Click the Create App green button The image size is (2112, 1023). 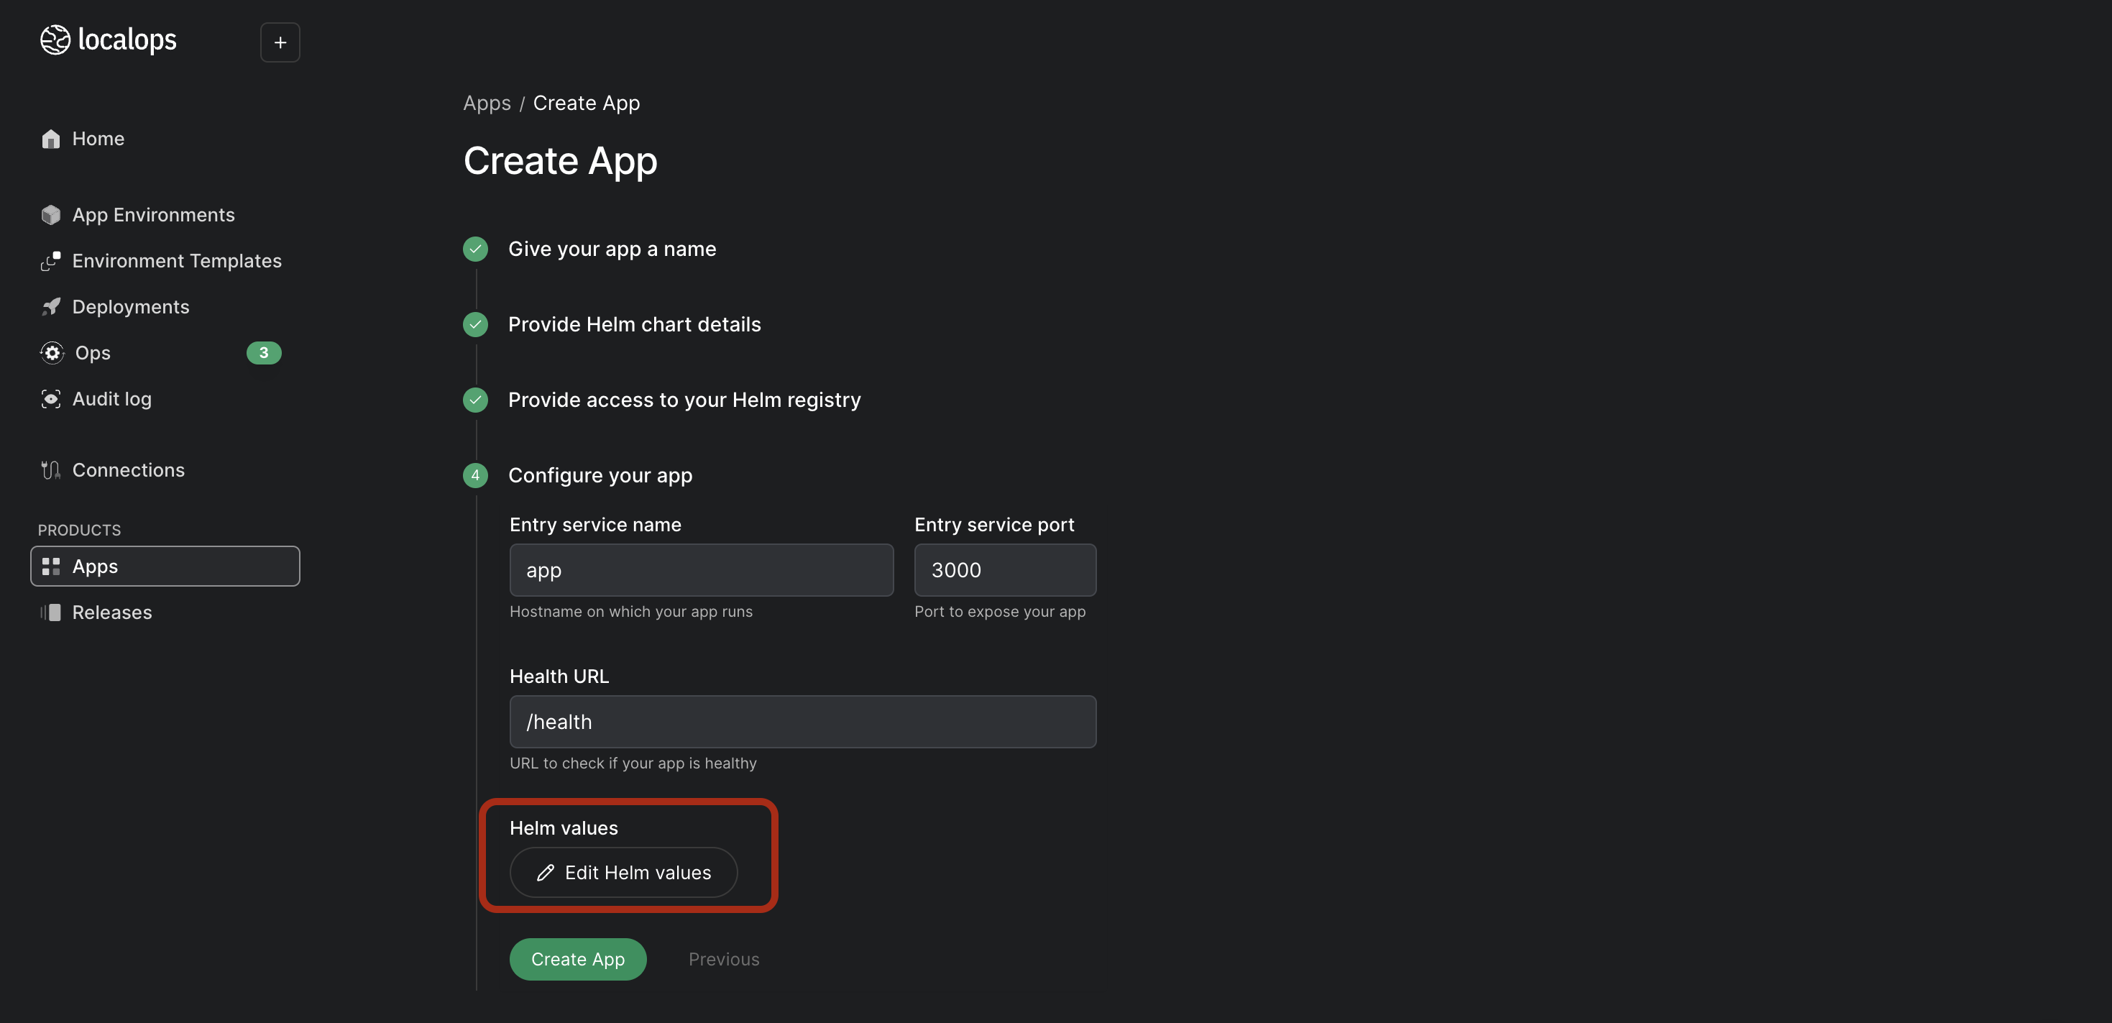tap(578, 959)
